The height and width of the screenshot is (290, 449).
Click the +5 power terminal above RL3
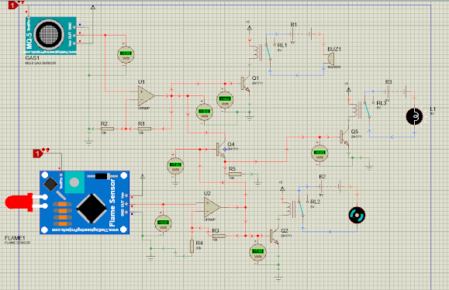click(x=348, y=90)
